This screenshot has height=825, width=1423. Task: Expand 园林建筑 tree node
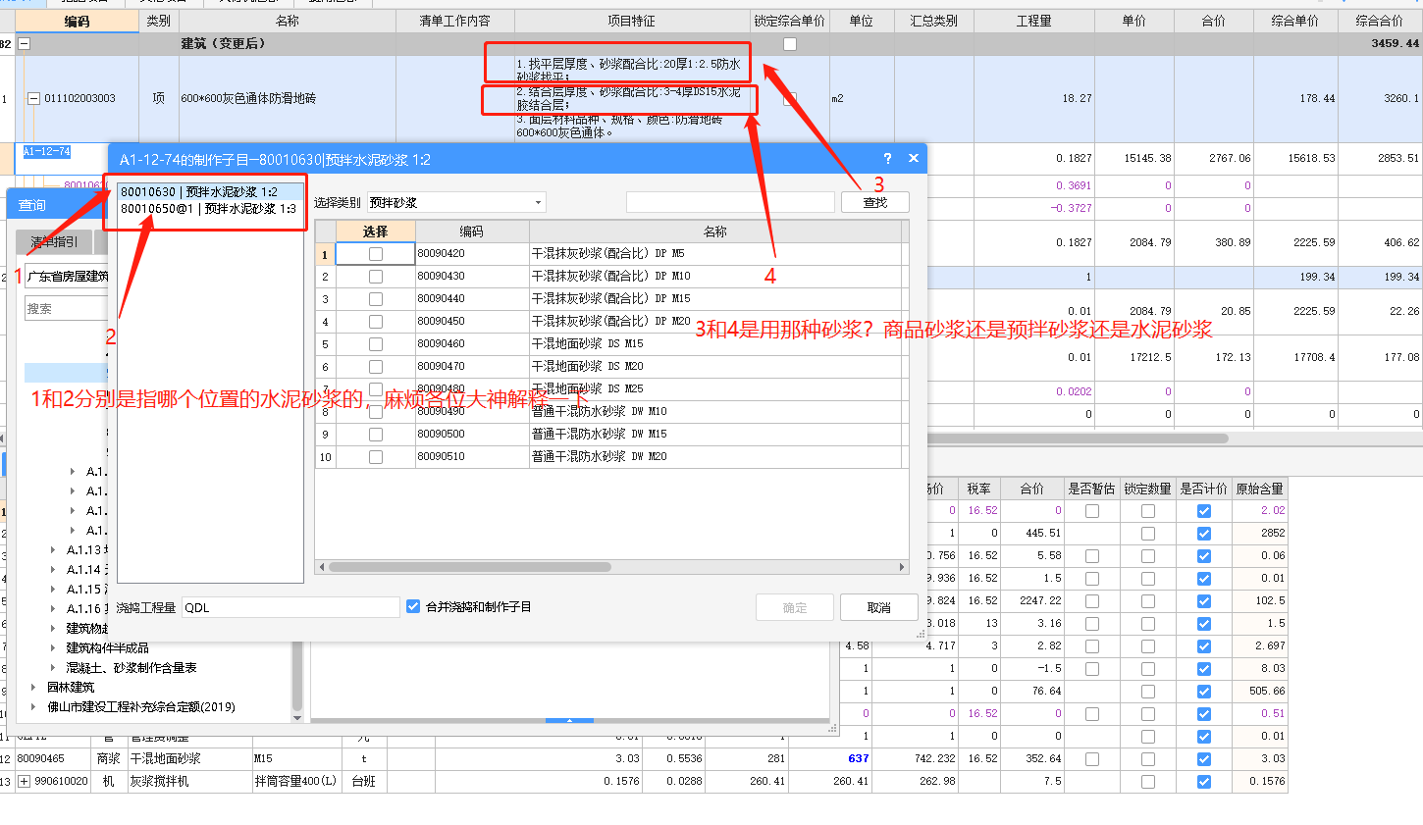pyautogui.click(x=33, y=687)
